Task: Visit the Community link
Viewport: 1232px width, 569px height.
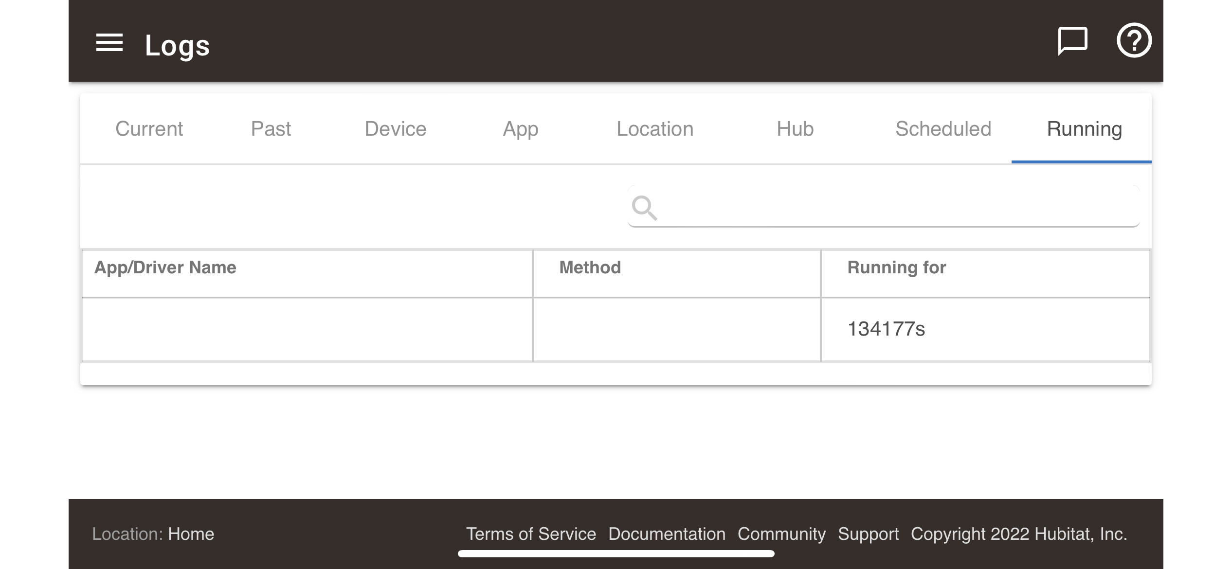Action: [781, 534]
